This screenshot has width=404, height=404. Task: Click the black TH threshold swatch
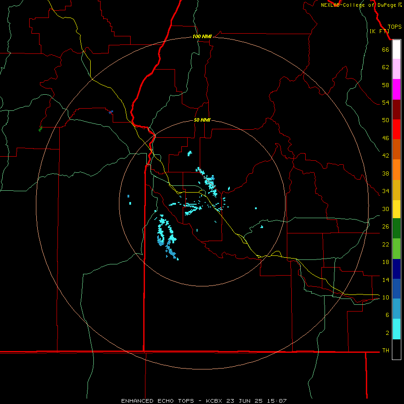point(396,349)
